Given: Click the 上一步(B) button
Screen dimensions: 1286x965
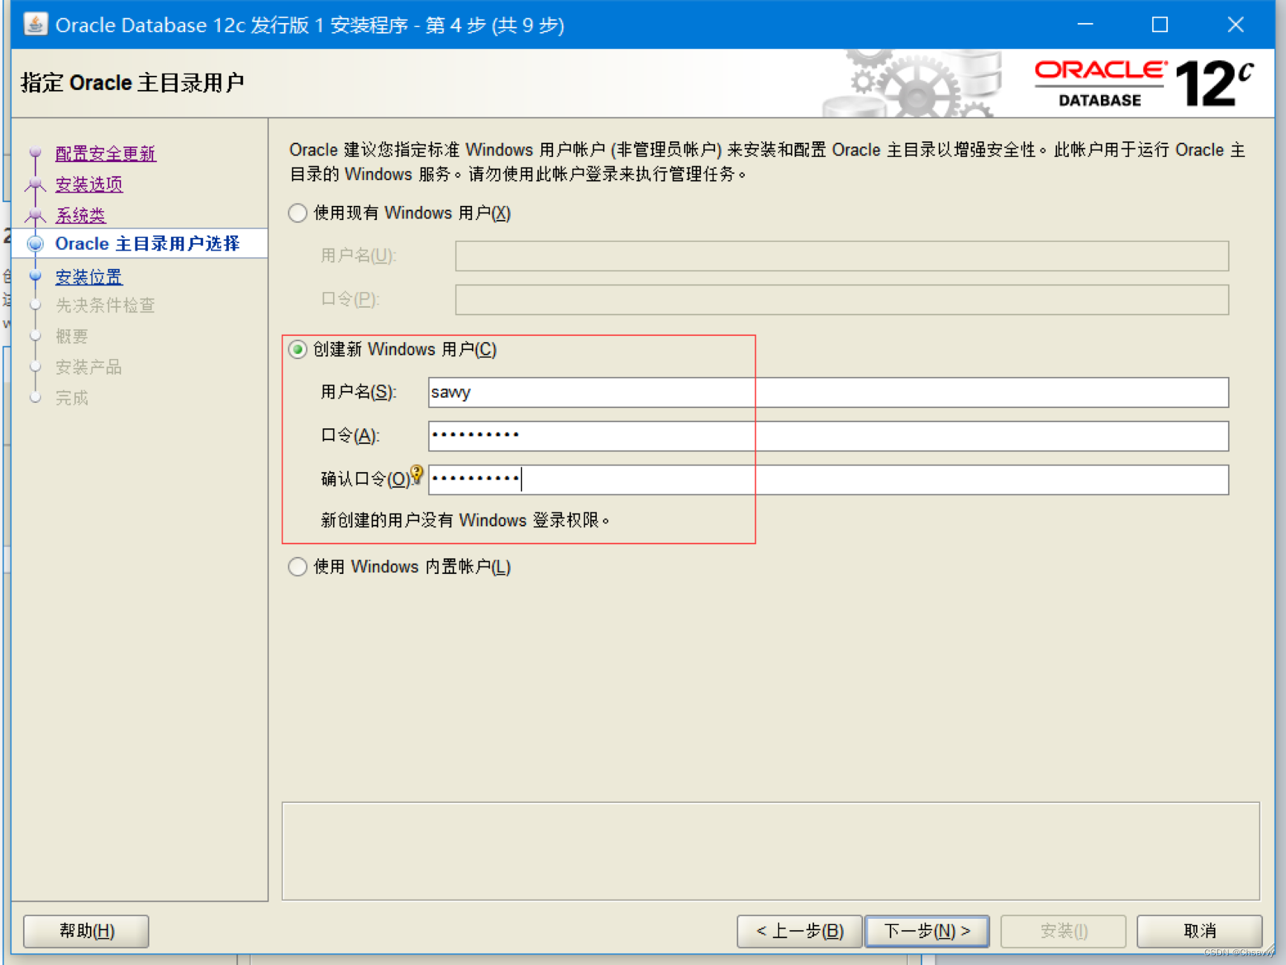Looking at the screenshot, I should (798, 930).
